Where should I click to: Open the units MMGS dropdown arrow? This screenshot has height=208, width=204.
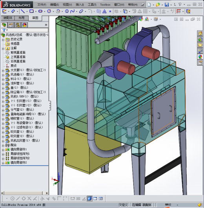tap(177, 205)
